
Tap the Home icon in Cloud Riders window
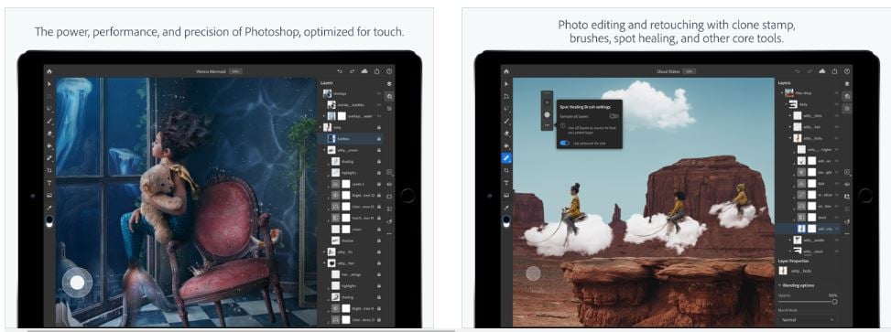click(505, 71)
